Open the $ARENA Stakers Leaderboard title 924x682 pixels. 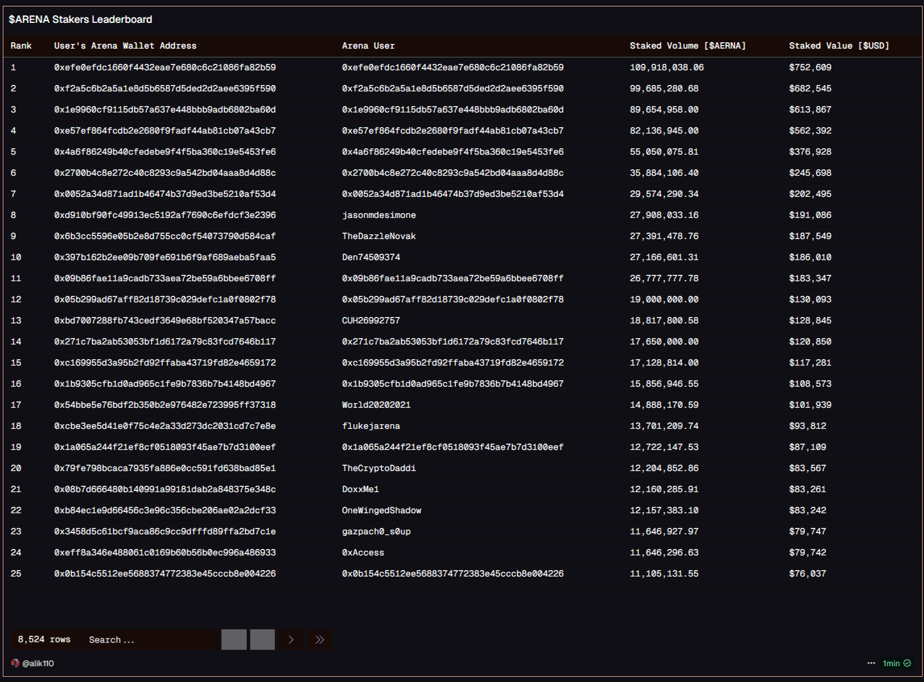80,19
